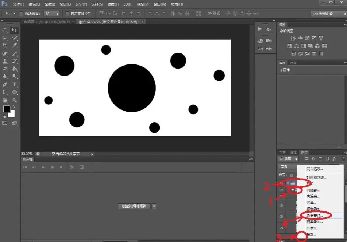Toggle visibility eye of layer group
This screenshot has width=347, height=242.
(281, 183)
